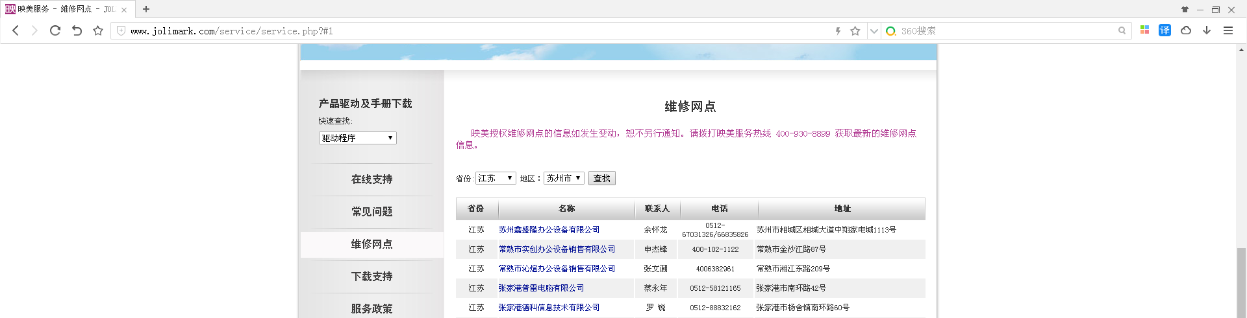This screenshot has height=318, width=1247.
Task: Open a new tab with plus button
Action: click(x=146, y=9)
